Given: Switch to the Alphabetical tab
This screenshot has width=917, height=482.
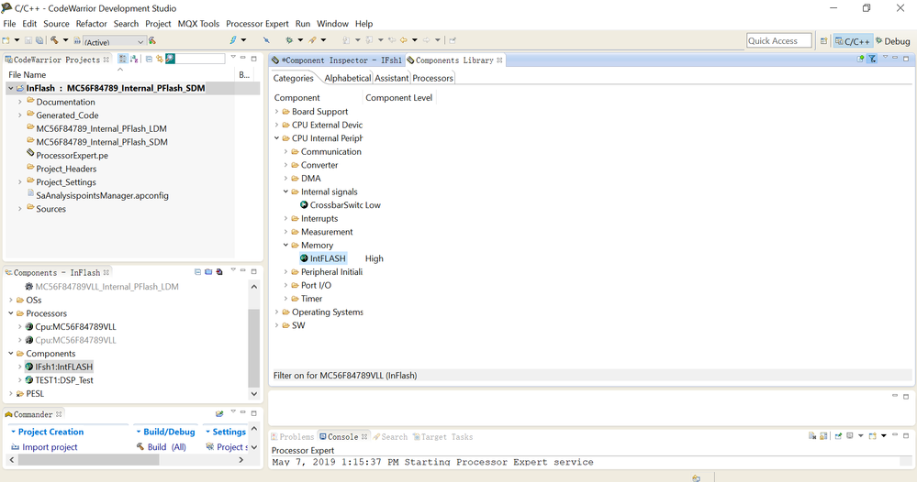Looking at the screenshot, I should click(x=347, y=78).
